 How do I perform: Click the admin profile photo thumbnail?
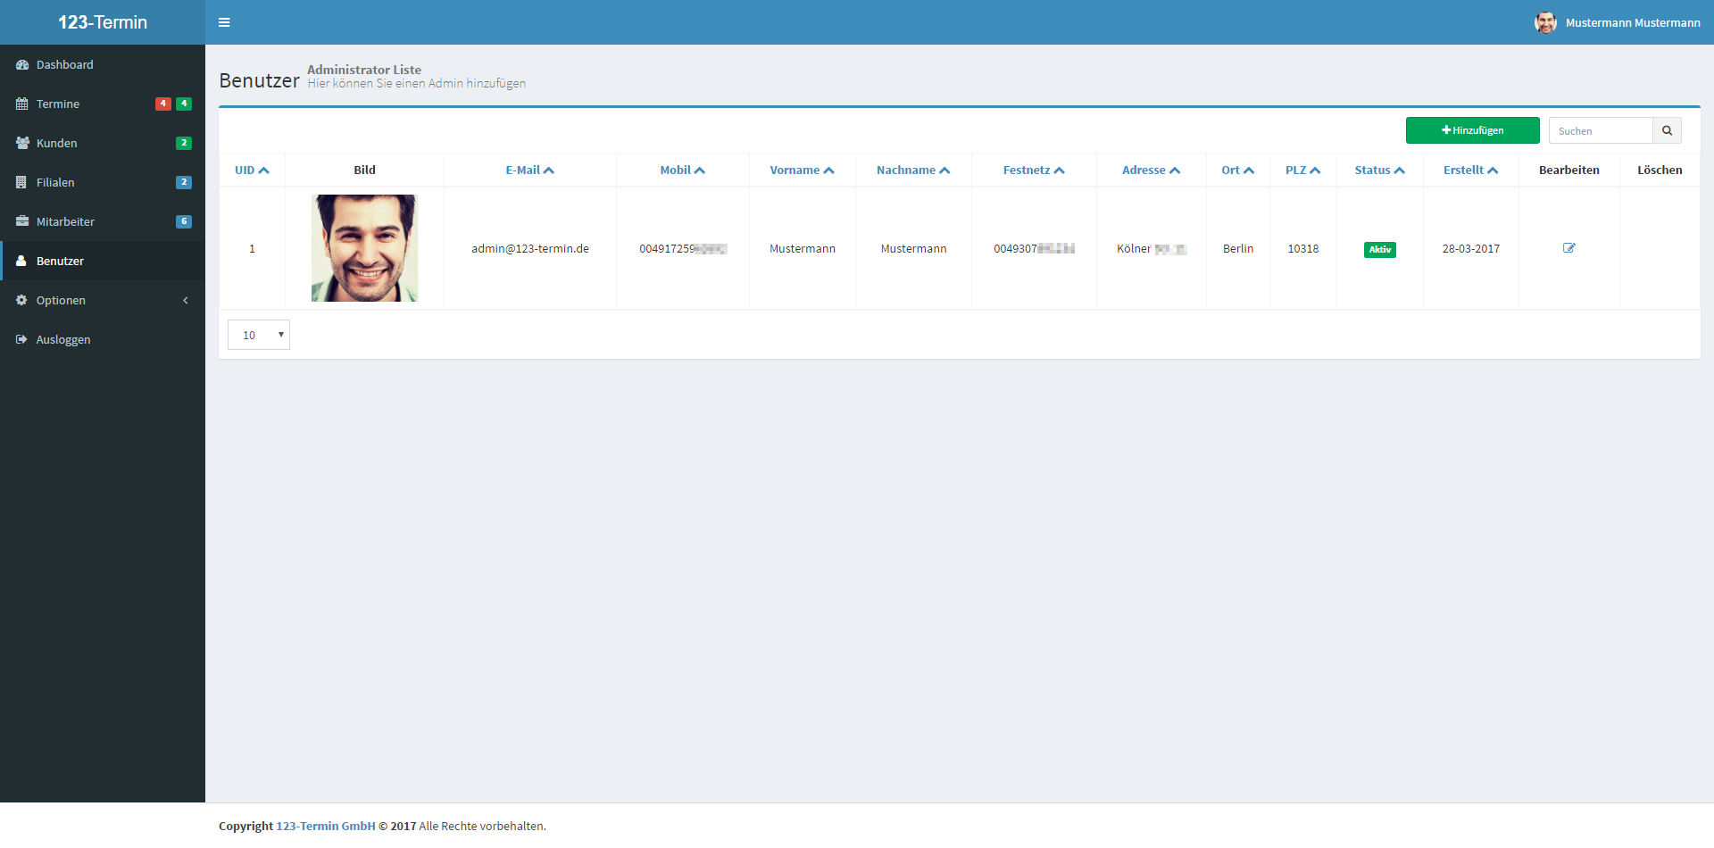click(364, 248)
